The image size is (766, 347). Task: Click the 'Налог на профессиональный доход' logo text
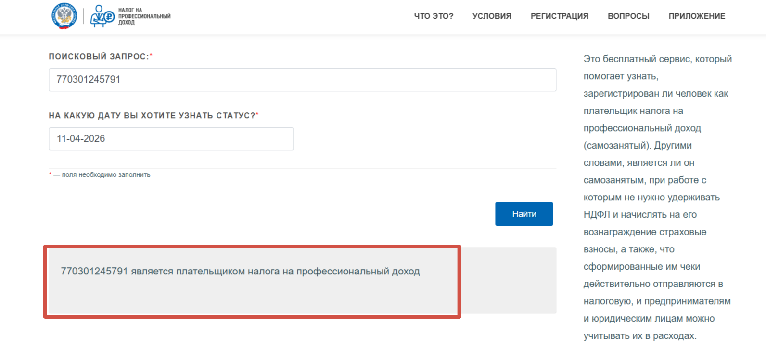point(144,16)
